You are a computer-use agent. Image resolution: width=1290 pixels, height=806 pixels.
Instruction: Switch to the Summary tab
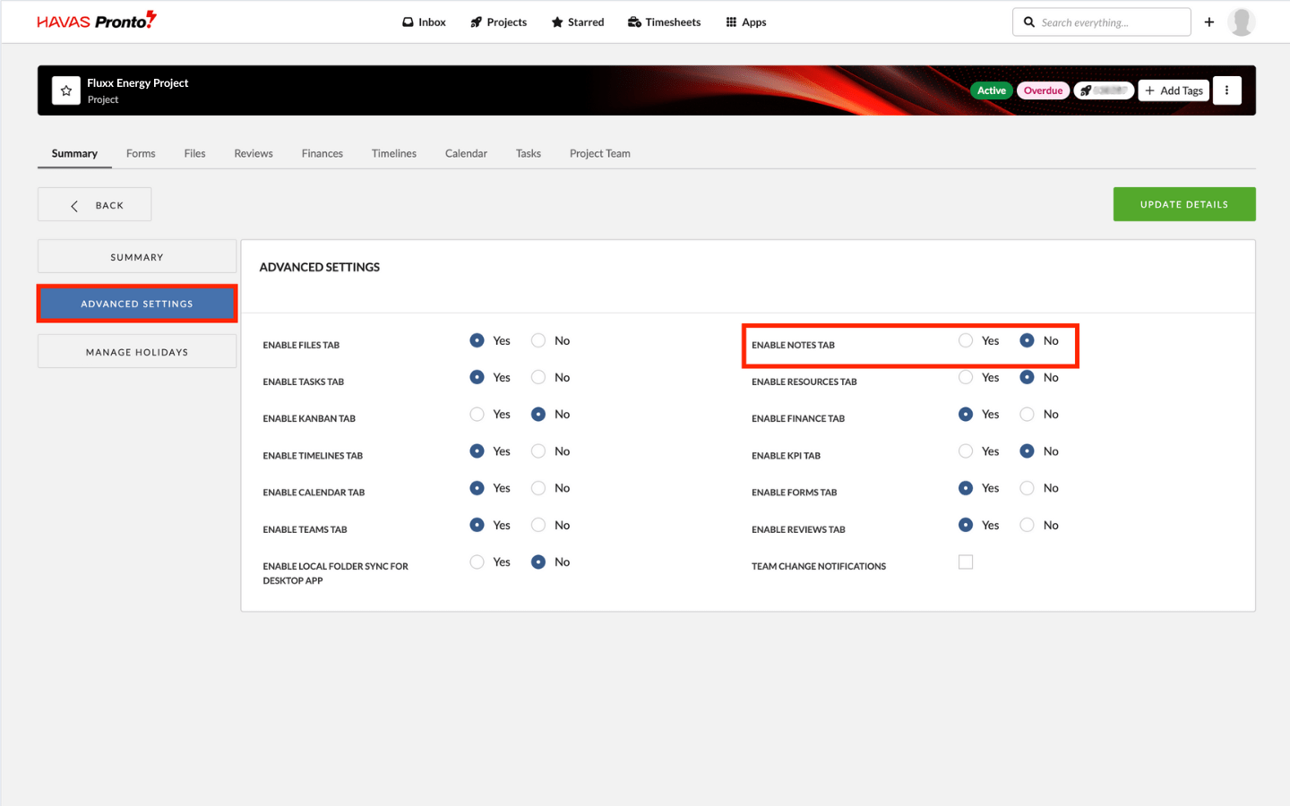coord(74,153)
